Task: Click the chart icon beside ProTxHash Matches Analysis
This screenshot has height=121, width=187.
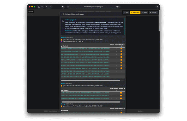Action: point(62,14)
